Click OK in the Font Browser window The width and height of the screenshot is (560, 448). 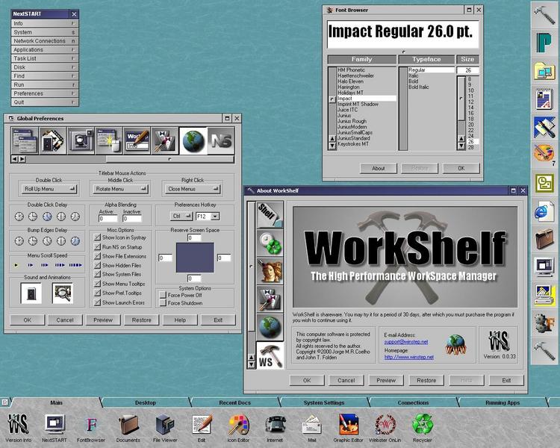(x=461, y=168)
